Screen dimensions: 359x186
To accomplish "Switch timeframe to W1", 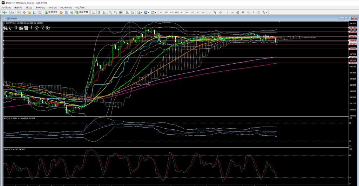I will [x=198, y=12].
